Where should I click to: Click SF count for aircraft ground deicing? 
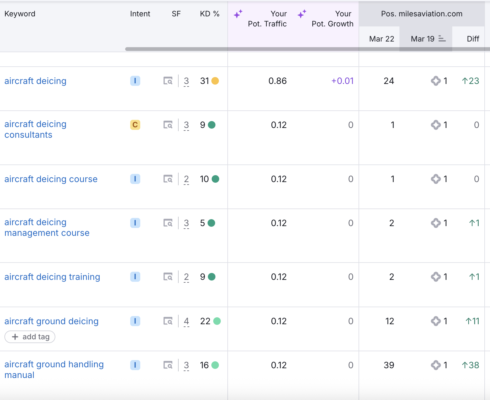tap(186, 321)
